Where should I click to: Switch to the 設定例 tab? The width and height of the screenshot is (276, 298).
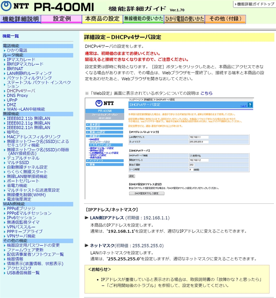tap(62, 19)
